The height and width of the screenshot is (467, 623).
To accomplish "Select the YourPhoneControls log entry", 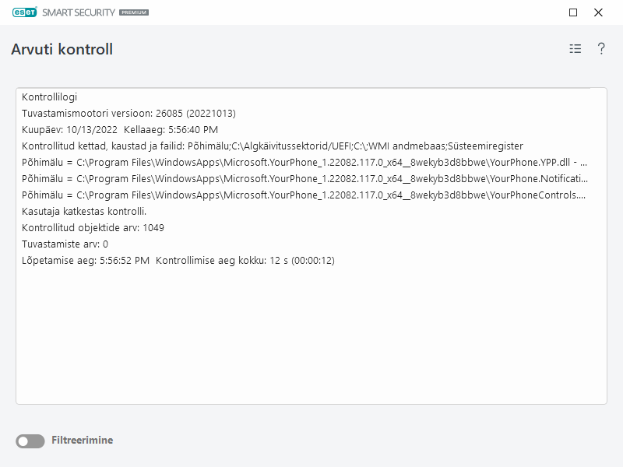I will (304, 195).
